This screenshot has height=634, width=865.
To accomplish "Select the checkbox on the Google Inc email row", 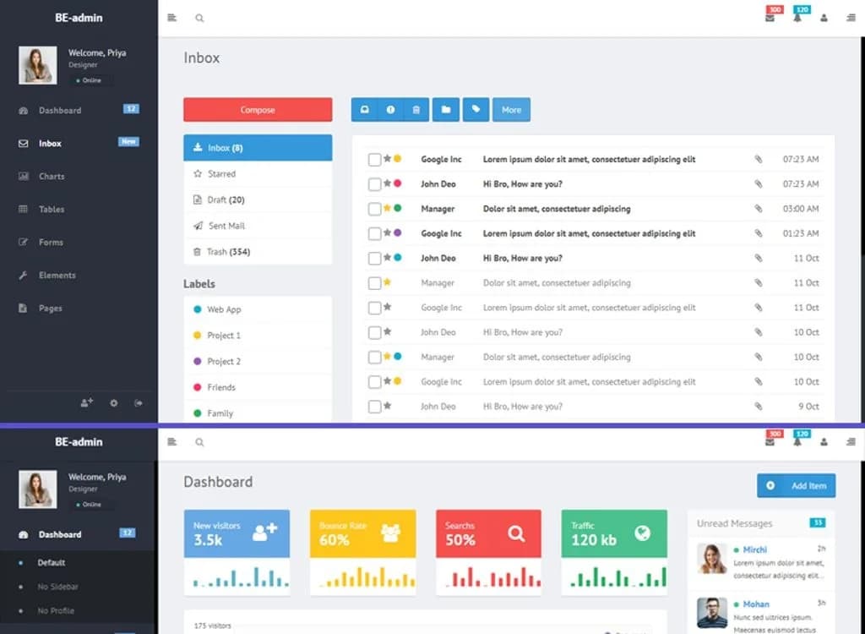I will pyautogui.click(x=373, y=159).
